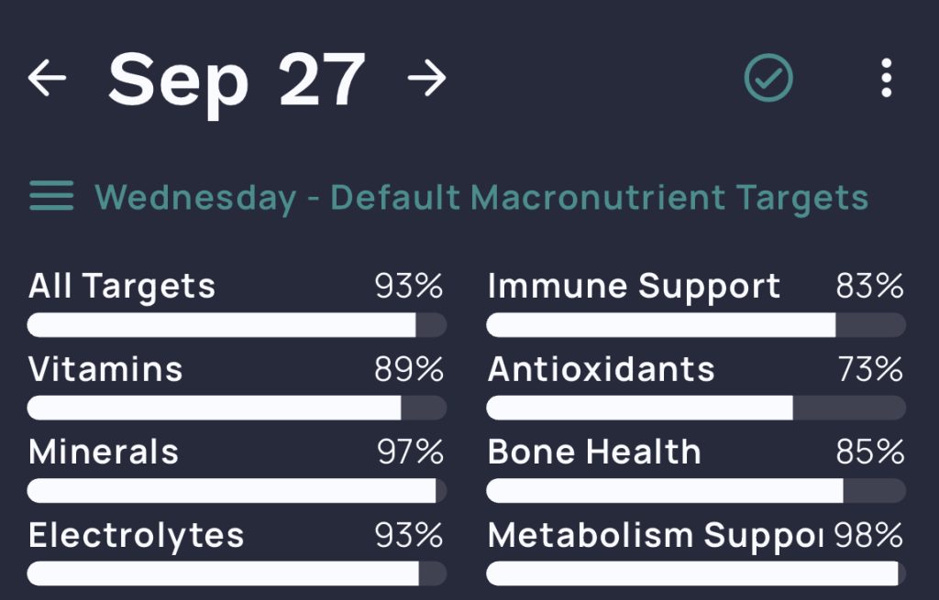Go to the previous day
The width and height of the screenshot is (939, 600).
(x=48, y=79)
